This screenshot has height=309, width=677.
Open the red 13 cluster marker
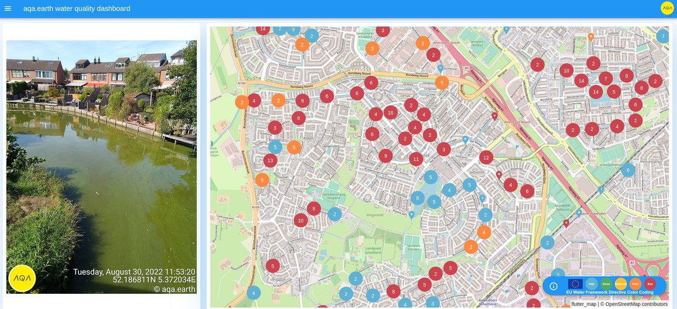[270, 161]
